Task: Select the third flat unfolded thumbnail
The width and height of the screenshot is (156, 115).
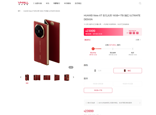Action: pos(47,78)
